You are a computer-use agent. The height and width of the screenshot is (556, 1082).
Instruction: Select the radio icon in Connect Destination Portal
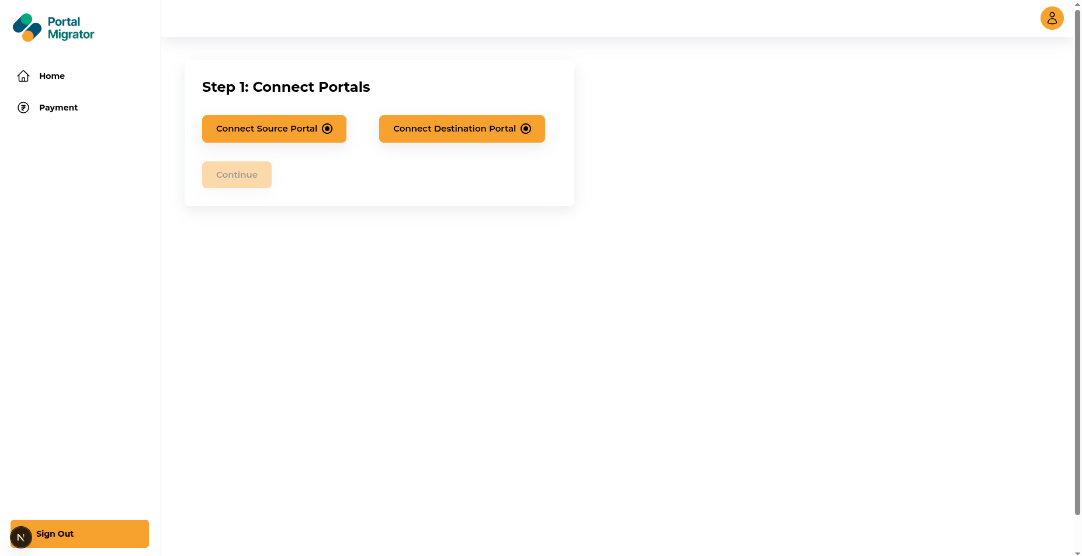click(x=526, y=129)
